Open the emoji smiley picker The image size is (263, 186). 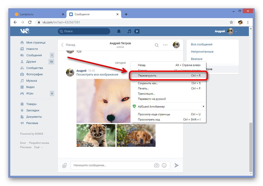pos(164,165)
